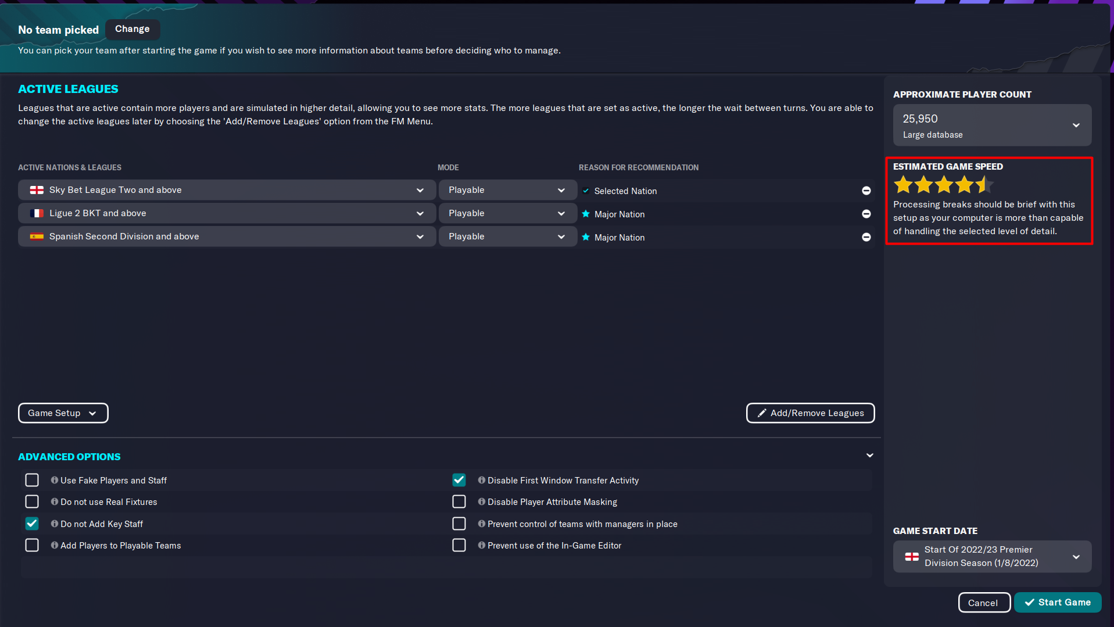Open the Approximate Player Count database dropdown
1114x627 pixels.
(992, 125)
